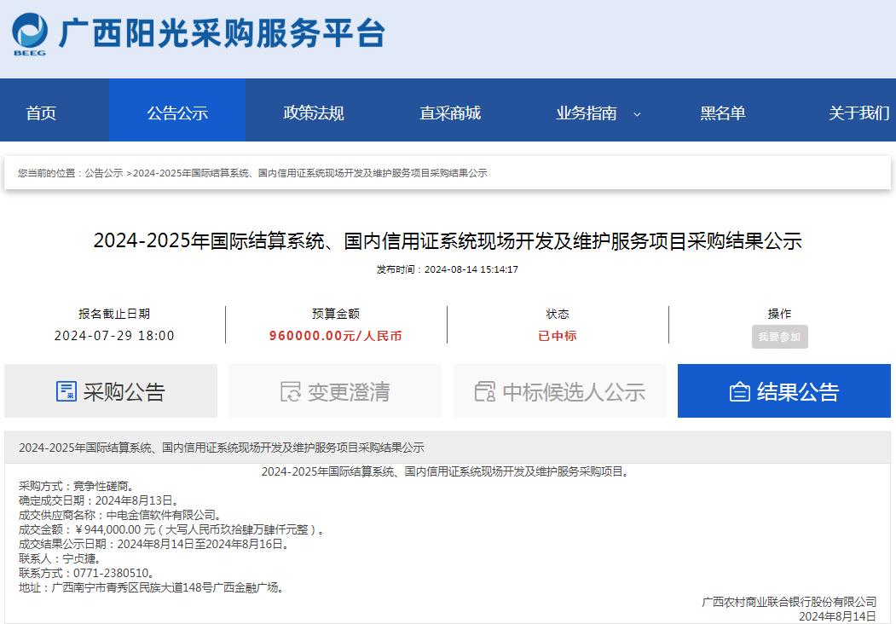Click the 变更澄清 tab icon
896x624 pixels.
pos(291,391)
